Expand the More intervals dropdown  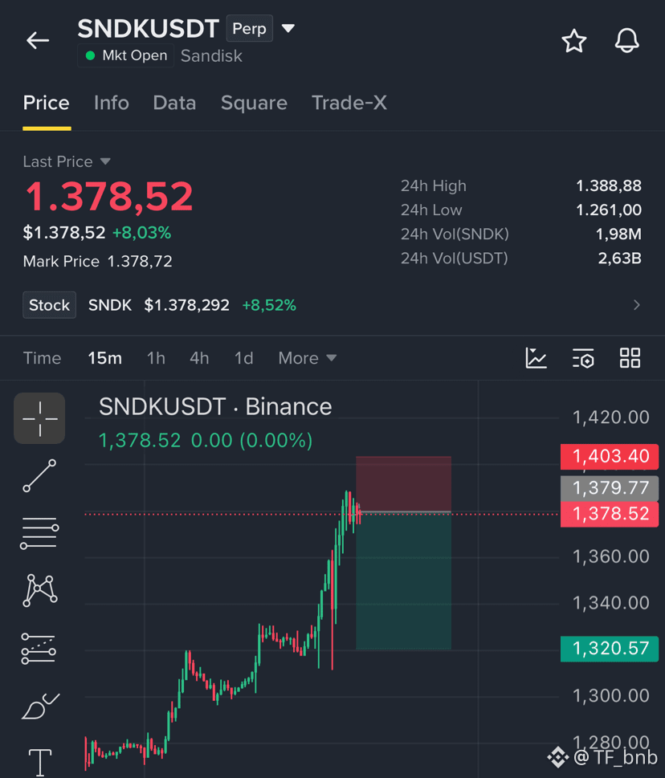(308, 358)
